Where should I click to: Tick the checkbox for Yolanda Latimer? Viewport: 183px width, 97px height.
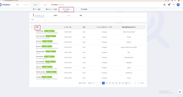32,73
